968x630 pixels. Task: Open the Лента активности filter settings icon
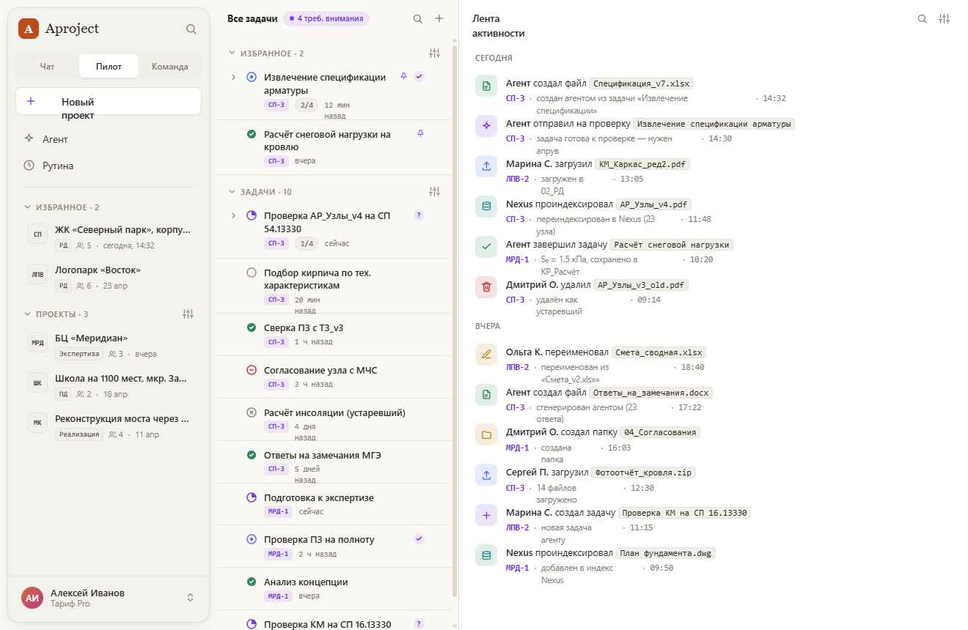[945, 19]
